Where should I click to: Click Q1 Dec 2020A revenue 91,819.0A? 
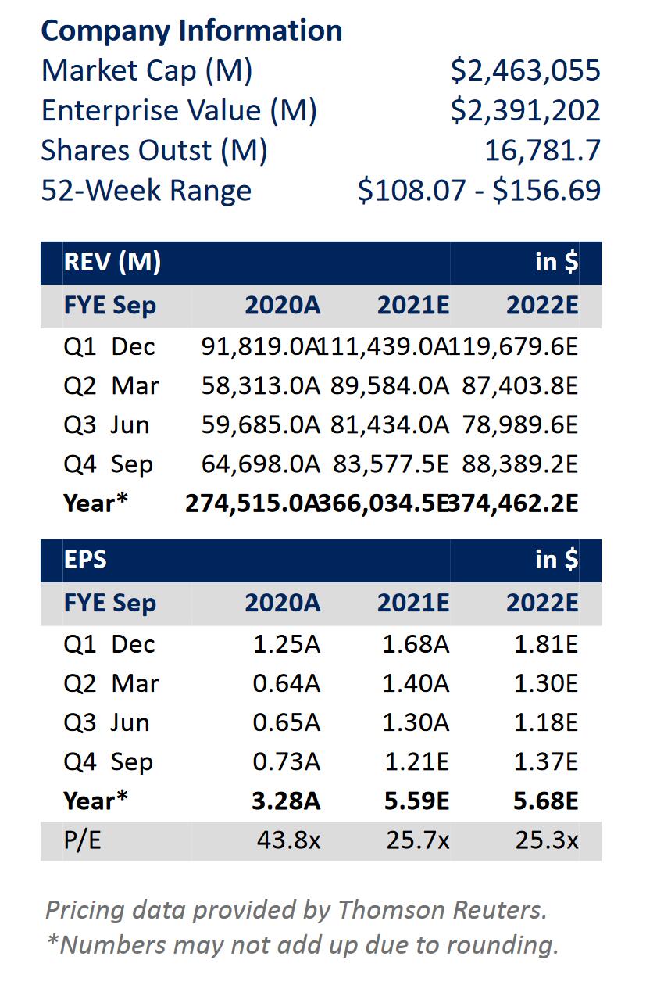[260, 346]
